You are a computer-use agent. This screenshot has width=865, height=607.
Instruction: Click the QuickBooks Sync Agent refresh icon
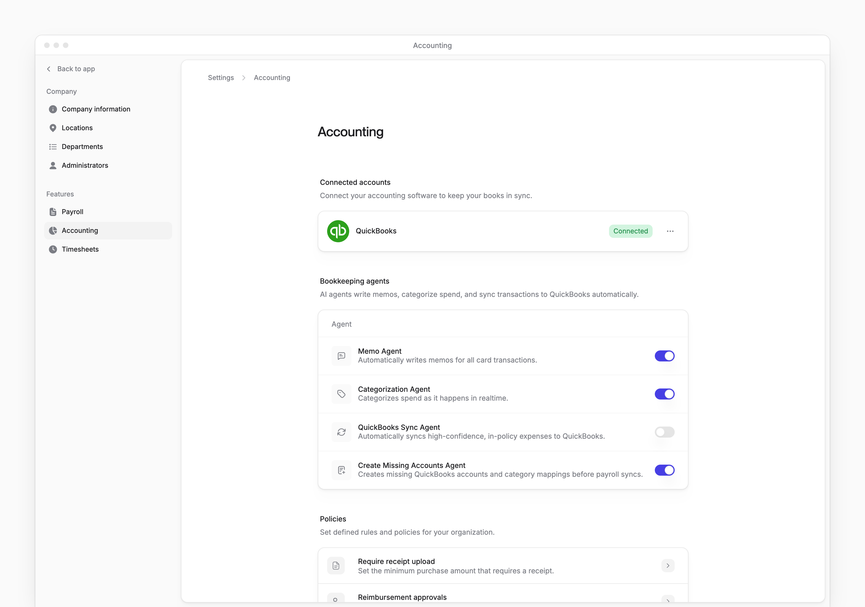click(341, 432)
